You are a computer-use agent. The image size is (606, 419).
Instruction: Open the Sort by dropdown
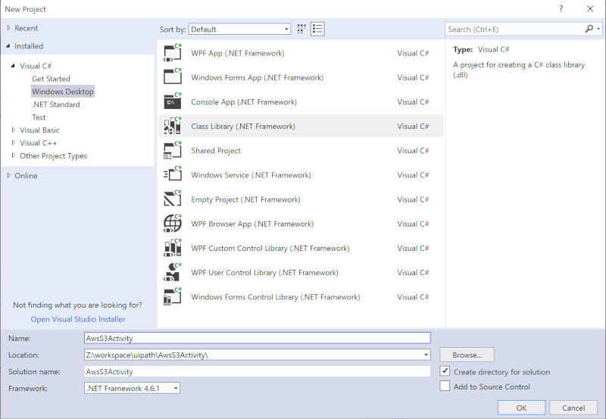tap(239, 29)
